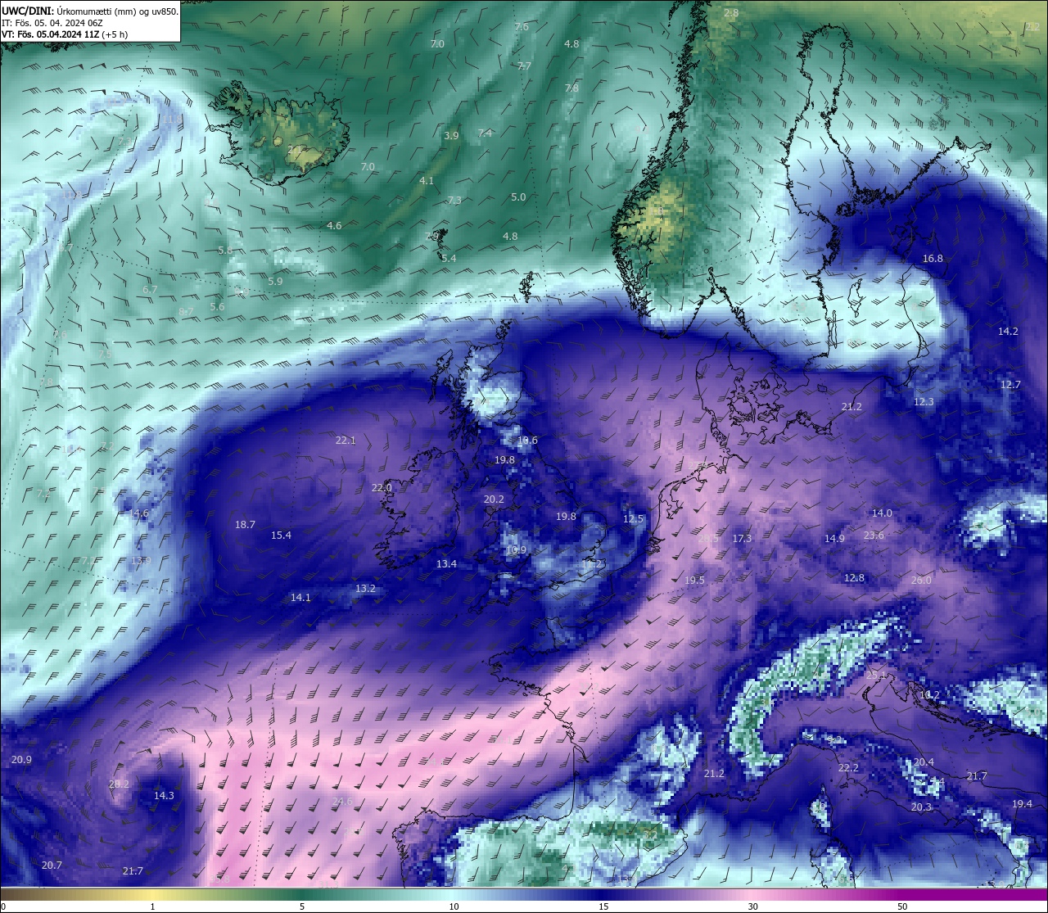This screenshot has height=913, width=1048.
Task: Click the 17.3 value over Germany
Action: pyautogui.click(x=742, y=539)
